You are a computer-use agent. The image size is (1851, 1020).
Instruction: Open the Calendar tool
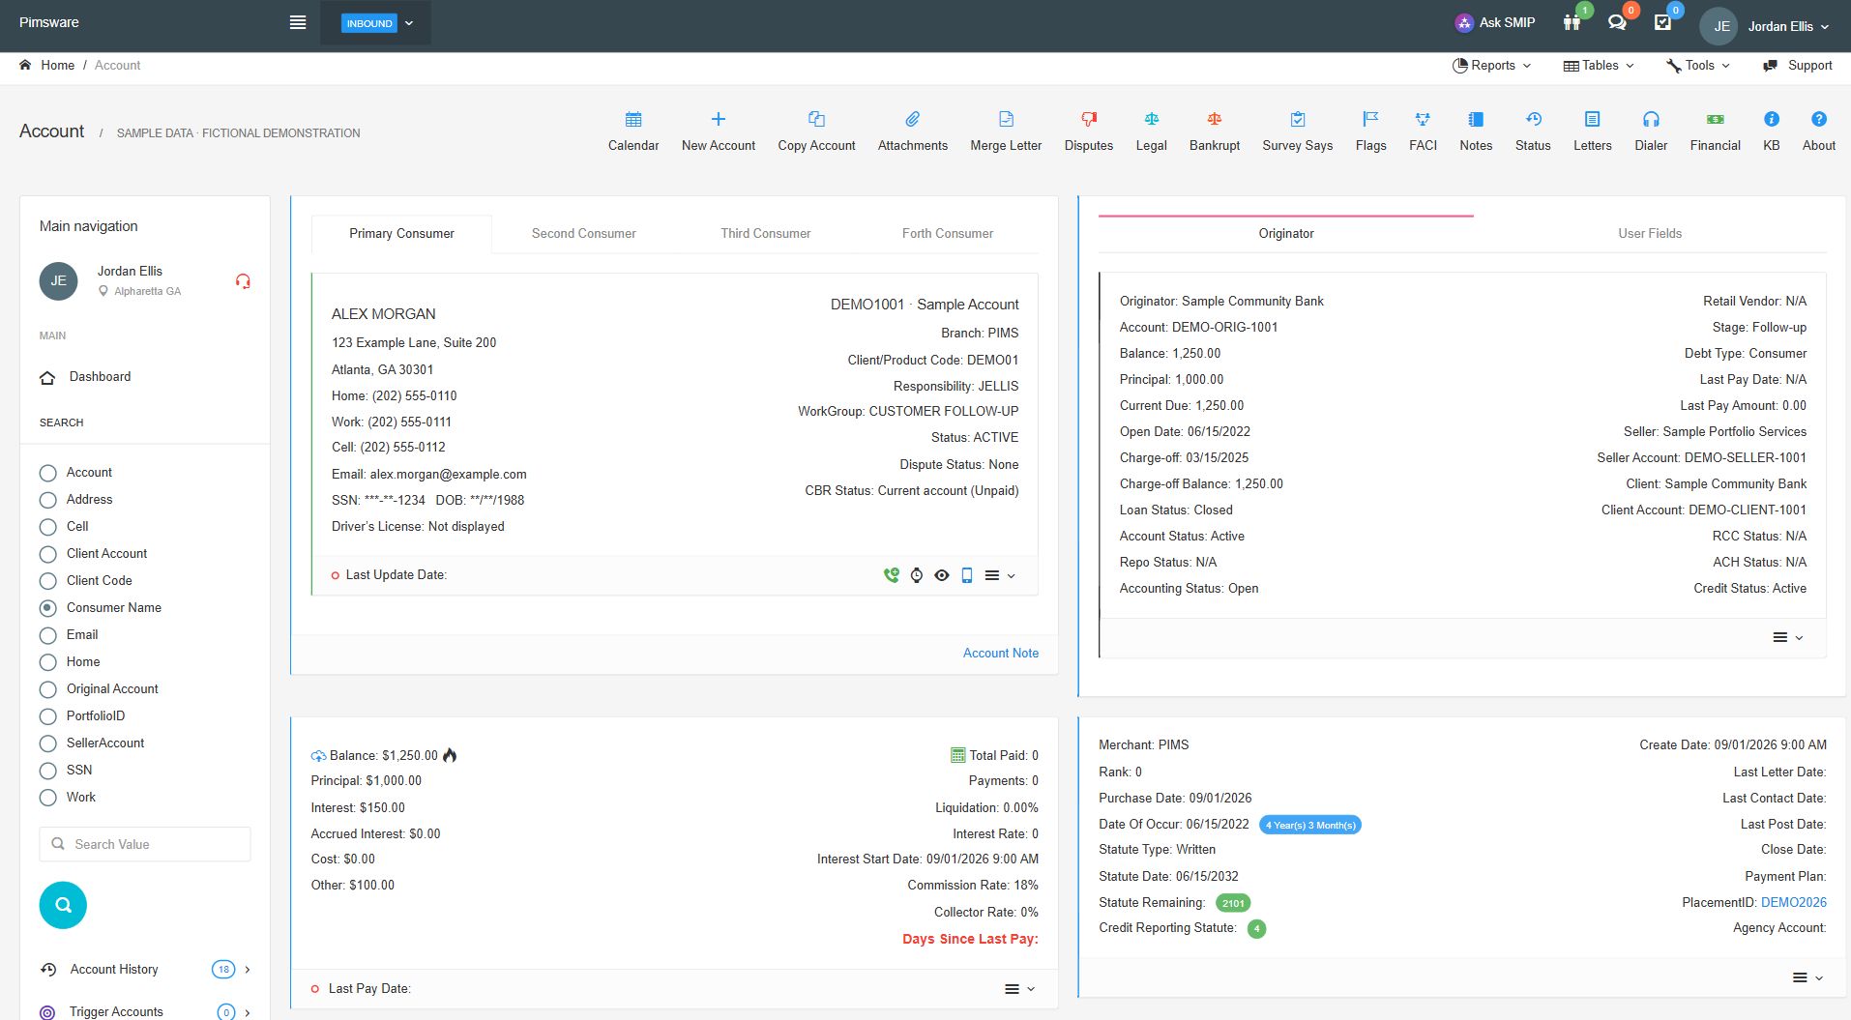[x=633, y=131]
